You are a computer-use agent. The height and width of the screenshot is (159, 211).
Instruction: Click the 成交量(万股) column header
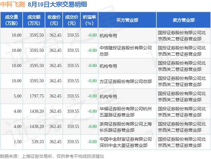click(11, 20)
